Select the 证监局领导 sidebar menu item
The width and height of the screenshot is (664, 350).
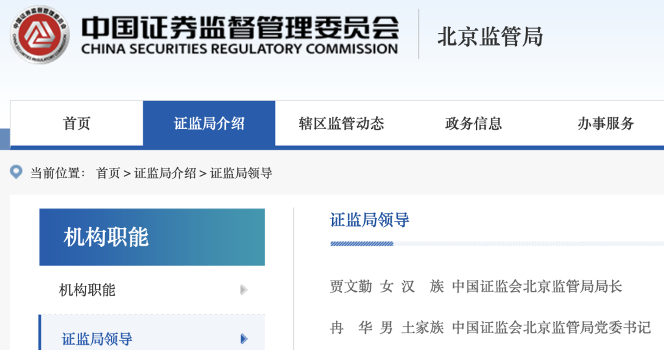coord(97,338)
